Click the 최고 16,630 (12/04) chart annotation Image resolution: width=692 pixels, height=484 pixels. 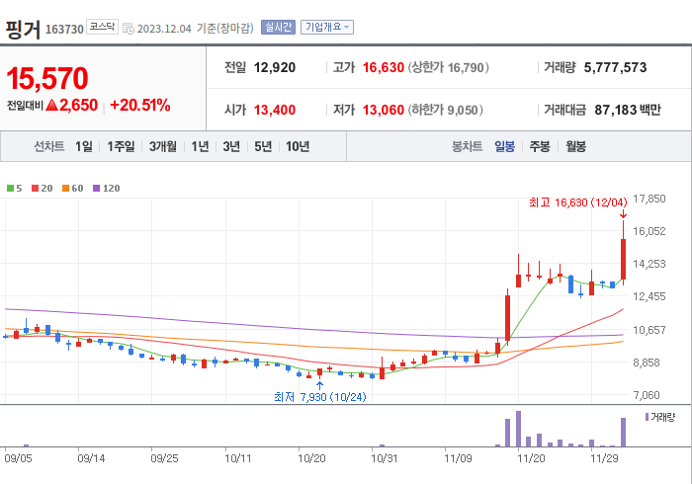(x=577, y=202)
